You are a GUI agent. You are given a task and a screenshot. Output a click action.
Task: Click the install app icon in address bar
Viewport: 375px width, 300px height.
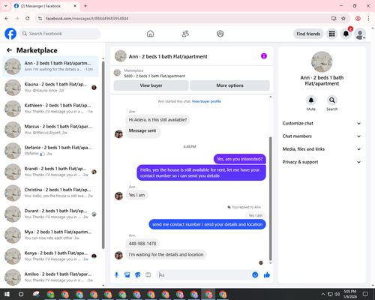point(334,19)
